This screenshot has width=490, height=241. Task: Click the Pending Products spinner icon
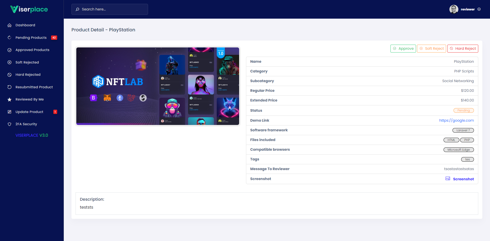[9, 37]
